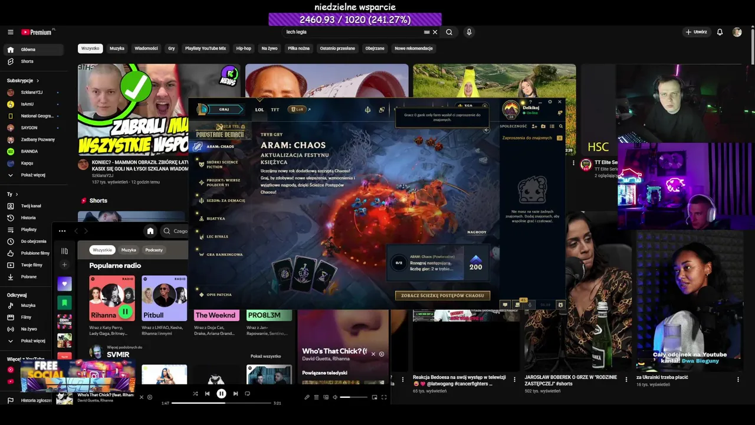Open Spotify lyrics microphone icon
The height and width of the screenshot is (425, 755).
[x=307, y=397]
